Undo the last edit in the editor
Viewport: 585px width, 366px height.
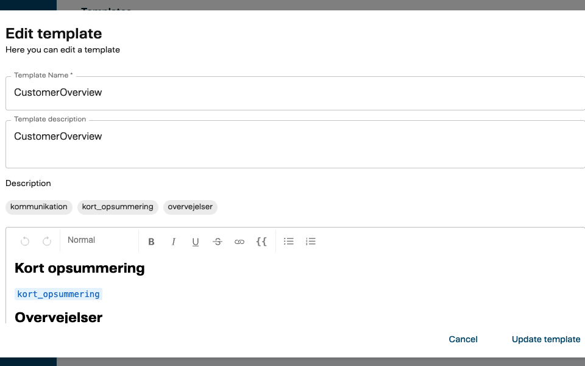pos(25,241)
